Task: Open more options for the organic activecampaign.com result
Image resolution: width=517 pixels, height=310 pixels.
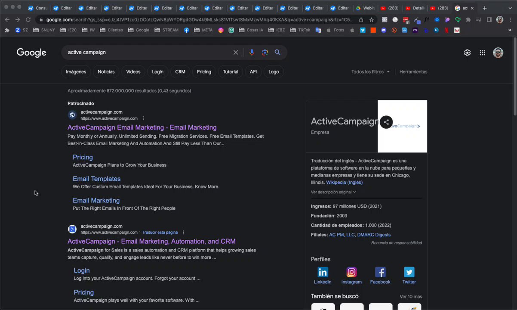Action: [x=183, y=232]
